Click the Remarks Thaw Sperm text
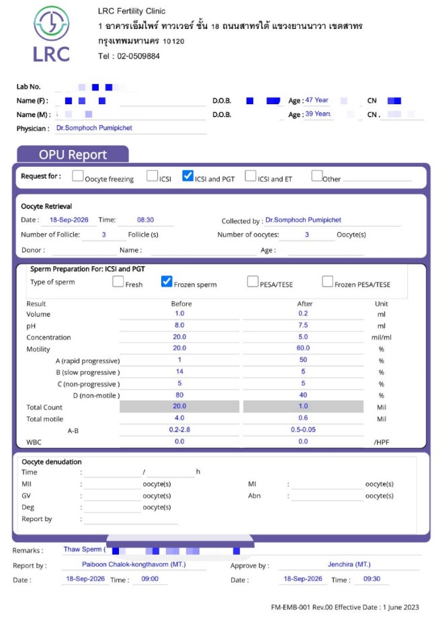The height and width of the screenshot is (618, 440). pos(85,549)
